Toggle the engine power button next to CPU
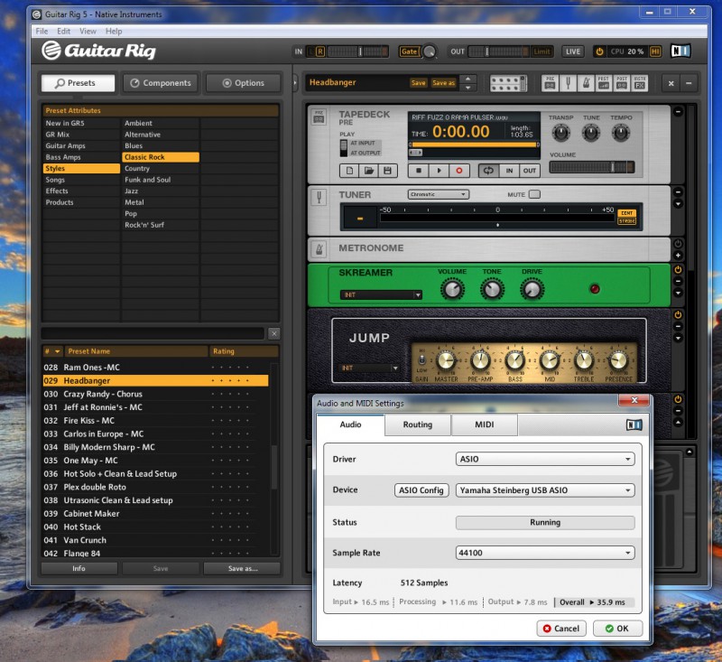This screenshot has width=722, height=662. pos(599,51)
